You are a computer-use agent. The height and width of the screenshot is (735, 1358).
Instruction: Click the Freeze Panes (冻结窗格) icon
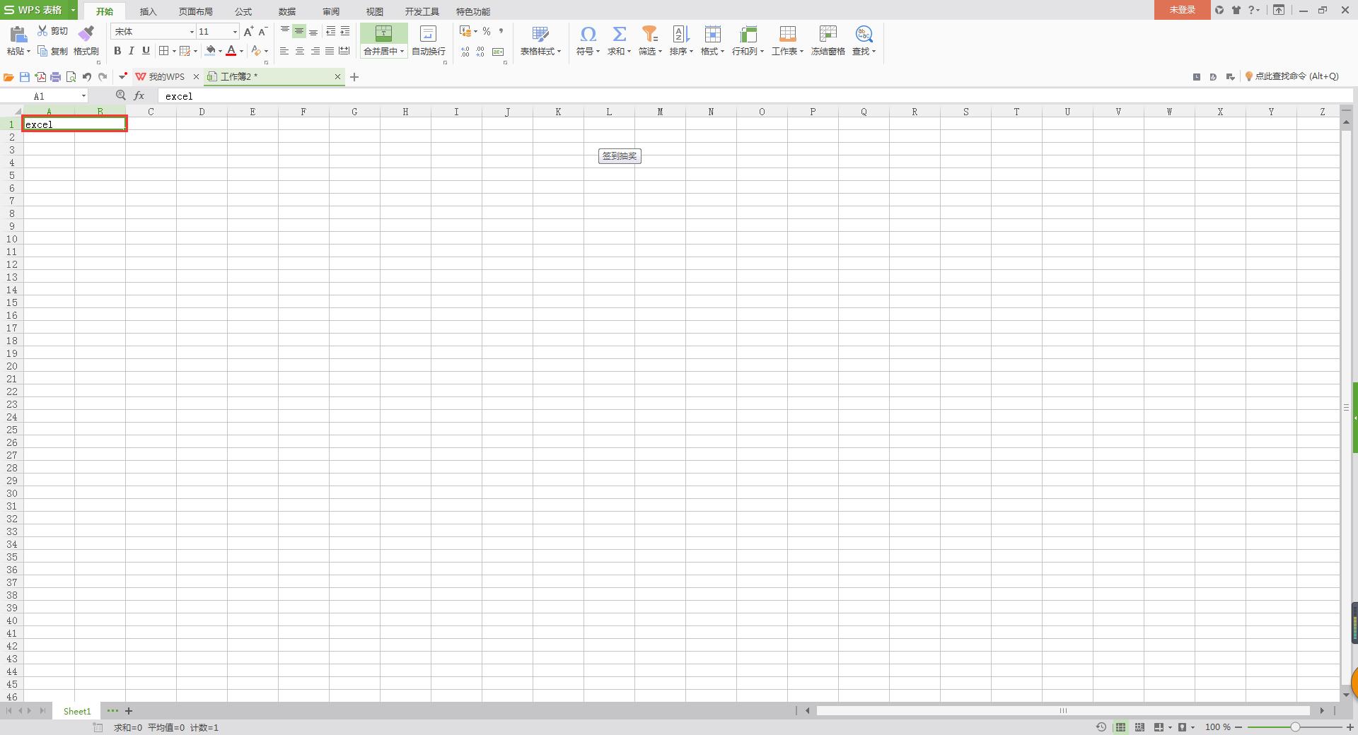pyautogui.click(x=828, y=34)
